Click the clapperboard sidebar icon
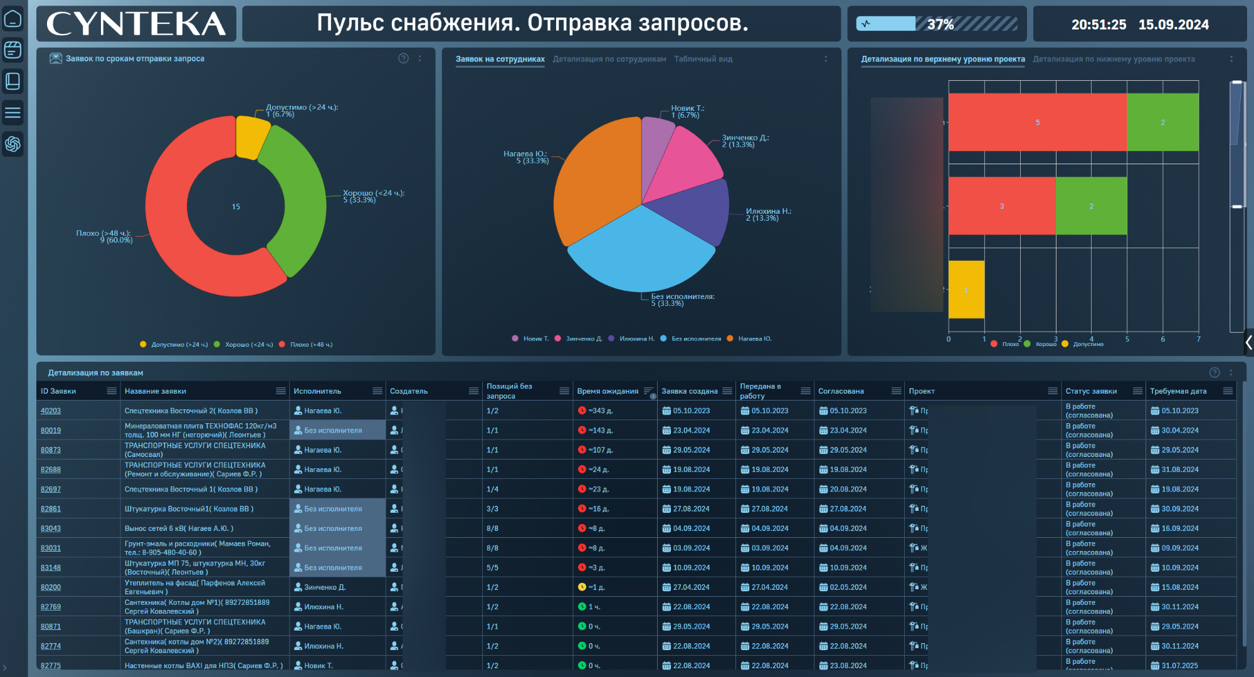 pyautogui.click(x=13, y=50)
